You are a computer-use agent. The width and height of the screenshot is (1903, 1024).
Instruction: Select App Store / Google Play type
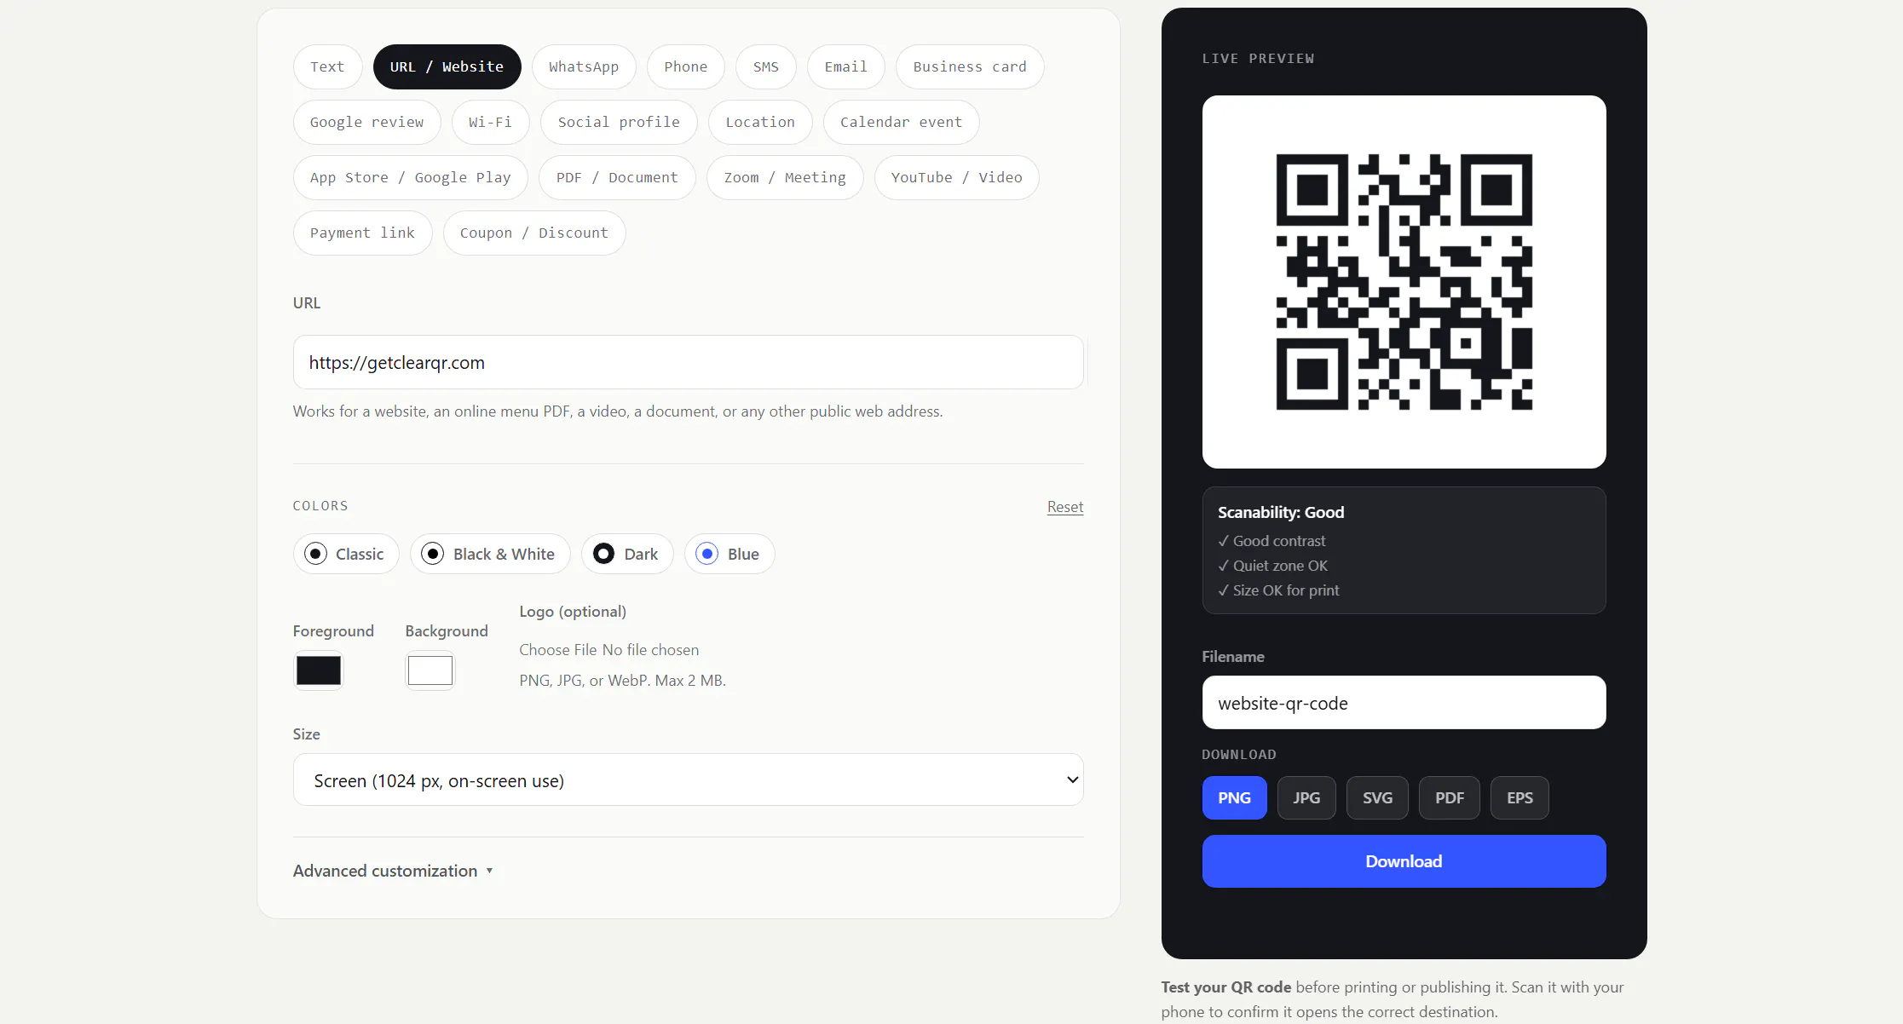click(410, 177)
